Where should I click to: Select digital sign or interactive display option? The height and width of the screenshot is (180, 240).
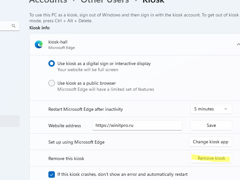click(52, 63)
